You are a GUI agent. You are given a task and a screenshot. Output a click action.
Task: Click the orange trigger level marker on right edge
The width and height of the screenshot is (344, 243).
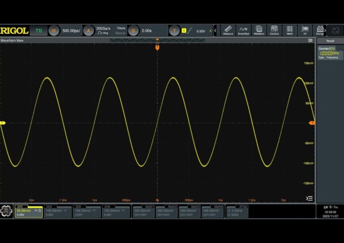pyautogui.click(x=312, y=123)
